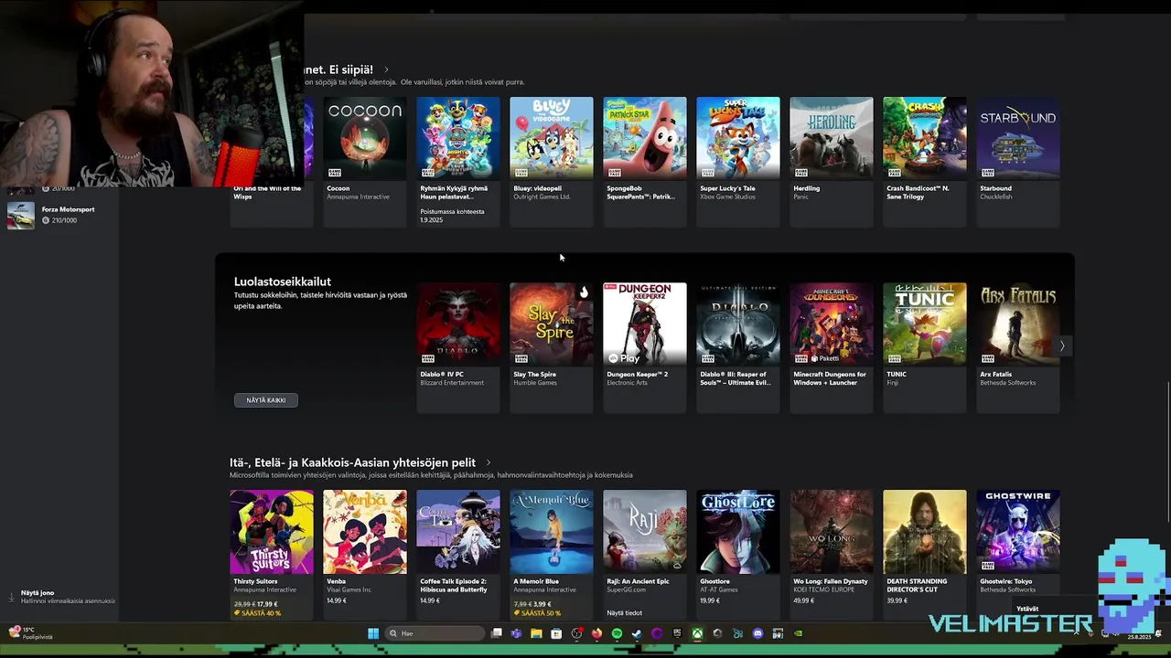The image size is (1171, 658).
Task: Open the Näytä jono download queue
Action: pyautogui.click(x=60, y=597)
